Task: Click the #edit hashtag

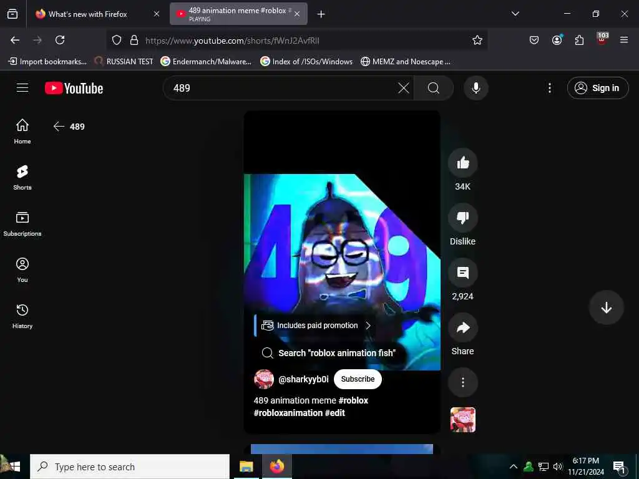Action: 334,413
